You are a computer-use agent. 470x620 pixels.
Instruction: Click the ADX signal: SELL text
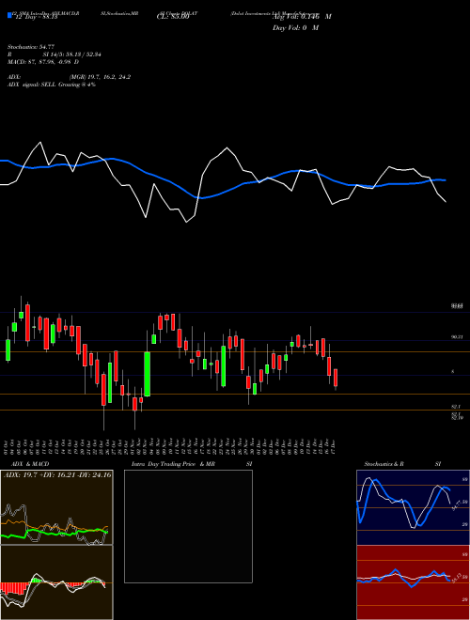click(52, 85)
